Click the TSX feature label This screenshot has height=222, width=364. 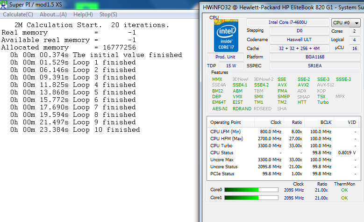321,97
